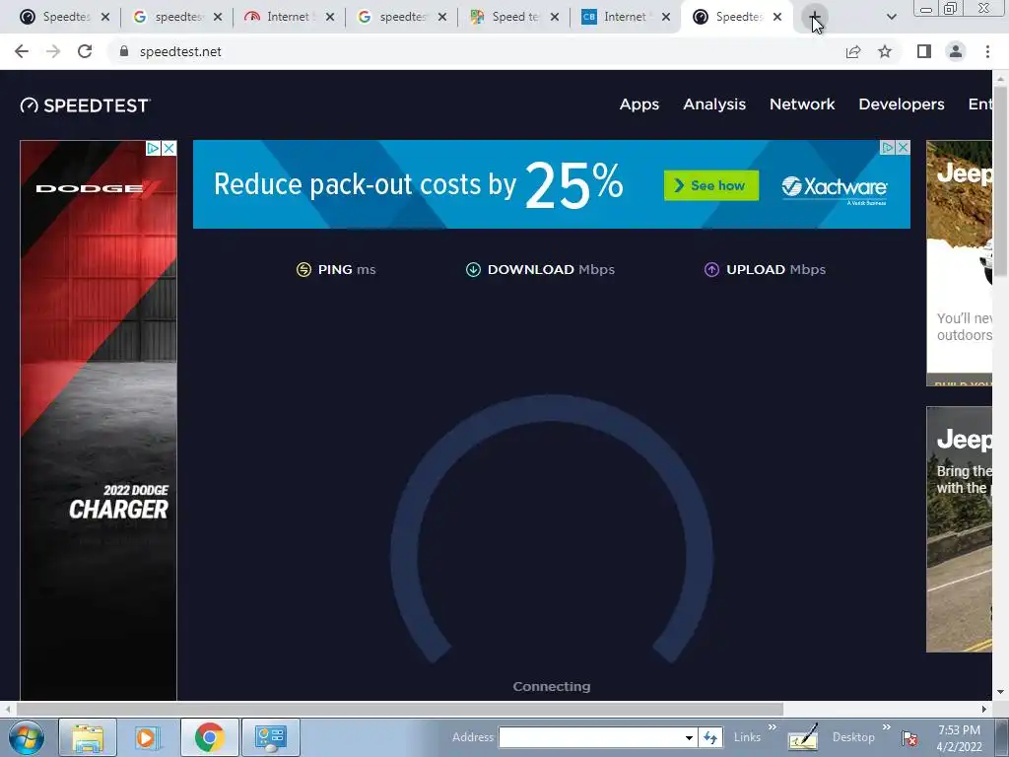Close the first Speedtest tab
This screenshot has height=757, width=1009.
105,17
